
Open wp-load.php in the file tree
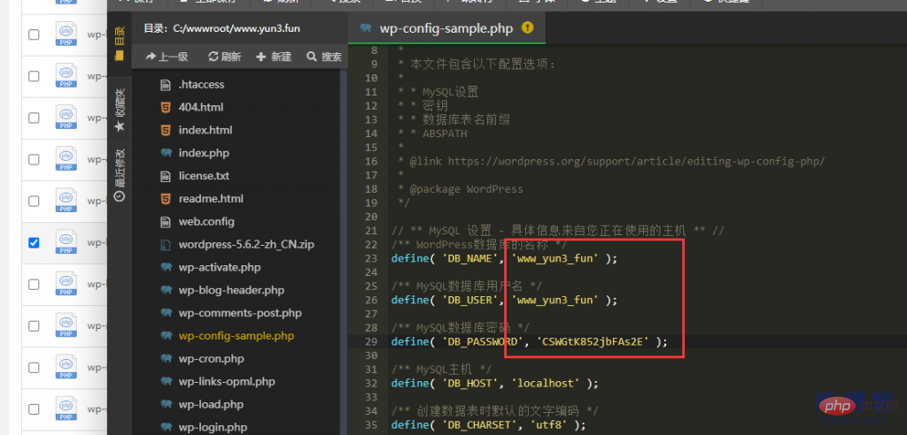211,404
